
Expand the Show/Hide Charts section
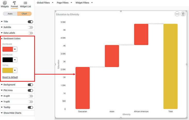[x=12, y=113]
